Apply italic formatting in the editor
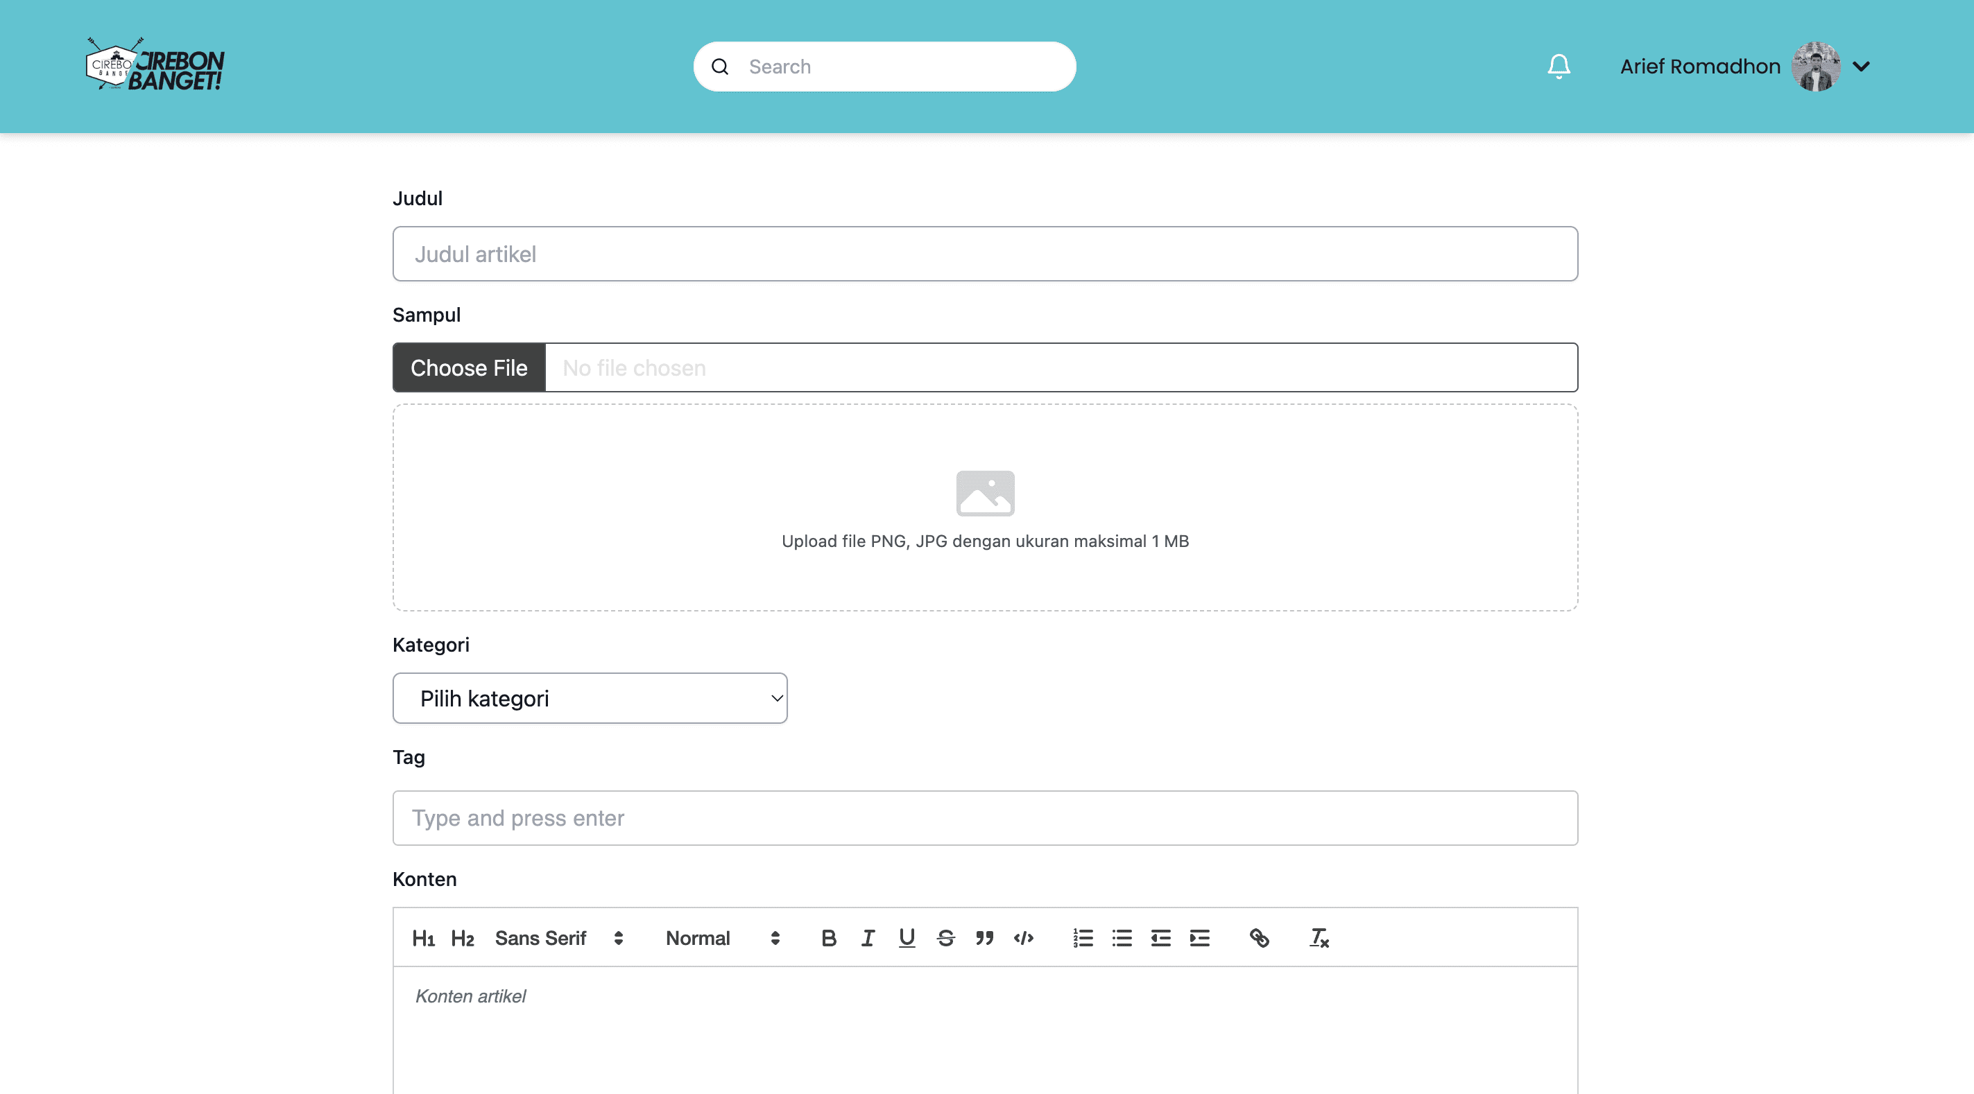The image size is (1974, 1094). pos(868,938)
